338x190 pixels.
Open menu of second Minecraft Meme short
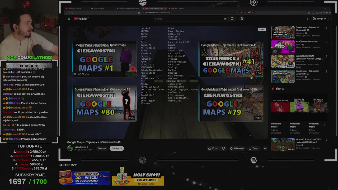pos(306,125)
